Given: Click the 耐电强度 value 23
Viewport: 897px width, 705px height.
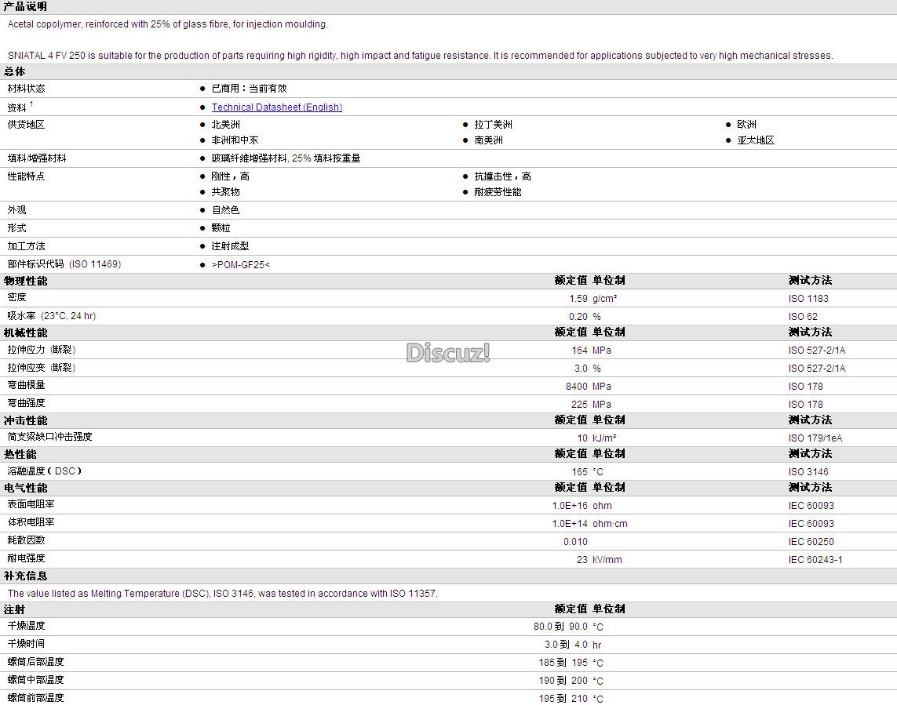Looking at the screenshot, I should [x=582, y=560].
